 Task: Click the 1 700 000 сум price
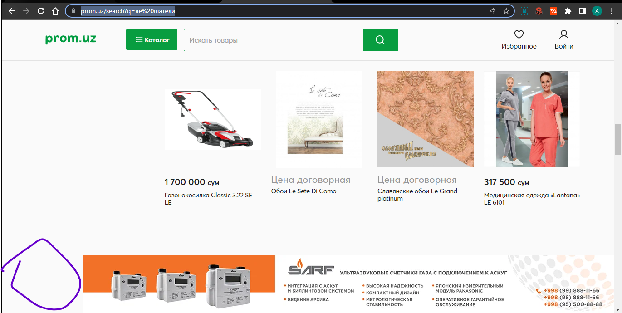(x=192, y=182)
